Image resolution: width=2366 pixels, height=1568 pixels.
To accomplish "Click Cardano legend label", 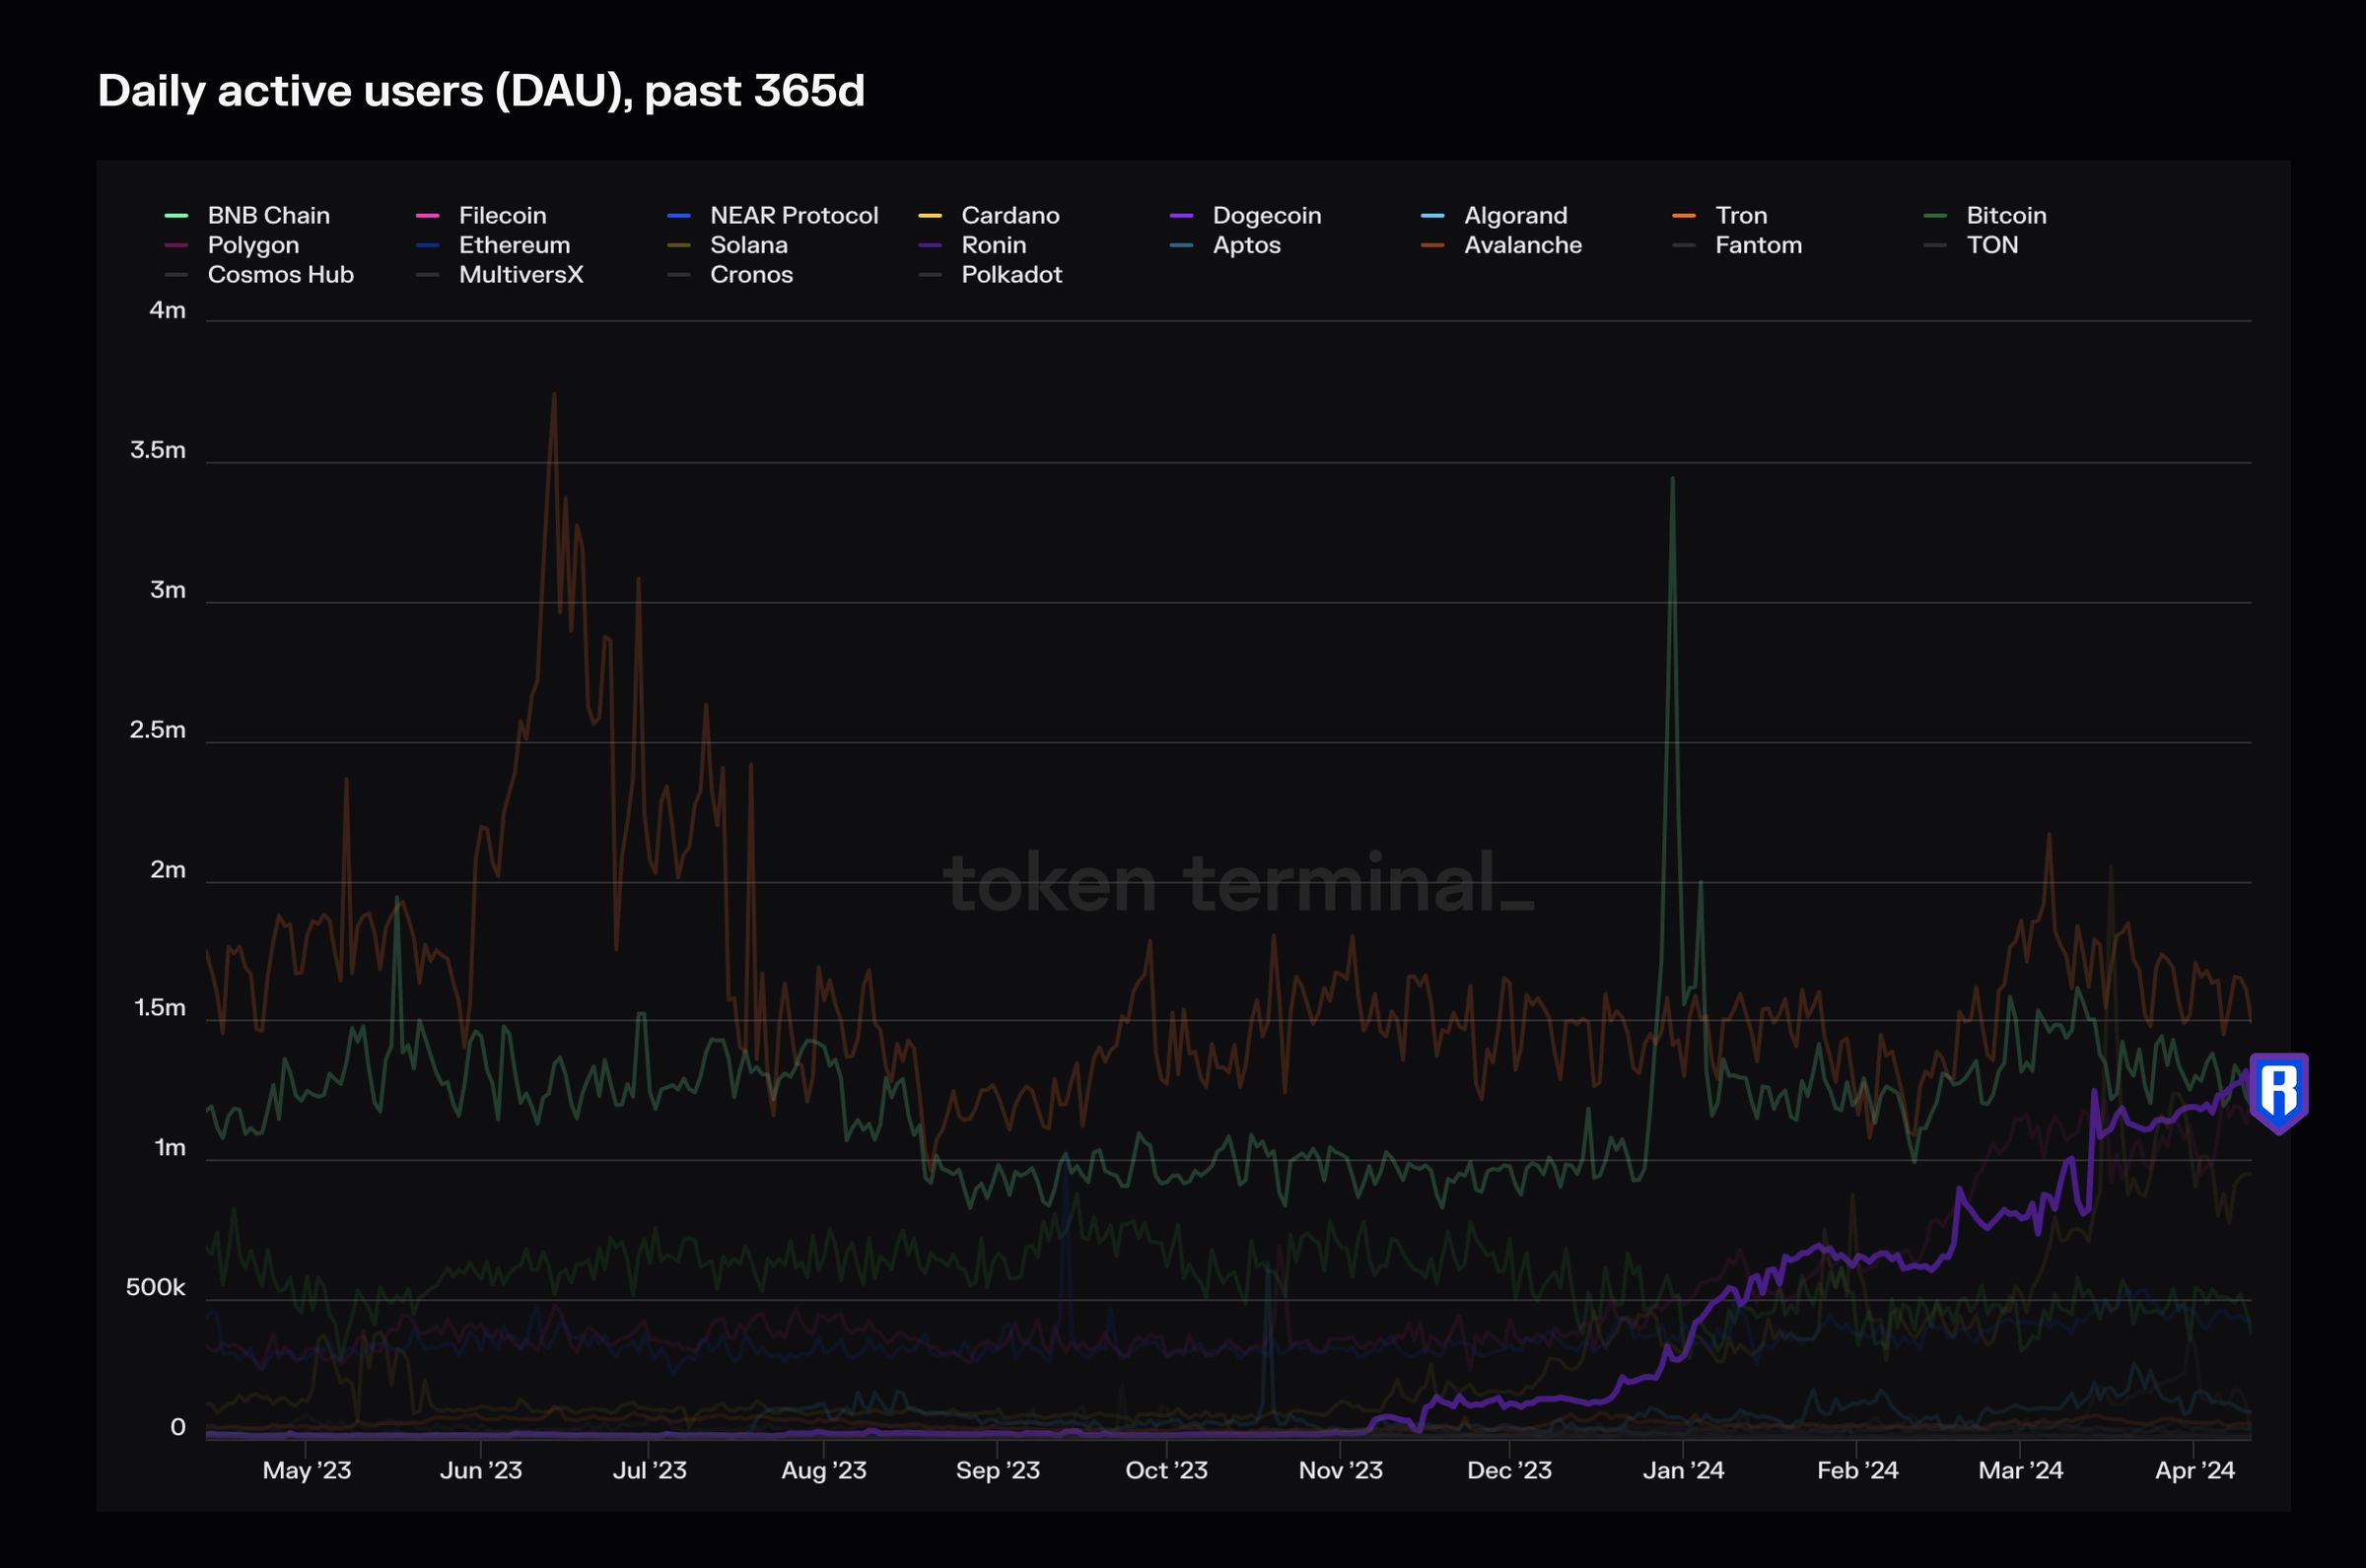I will pos(1010,216).
